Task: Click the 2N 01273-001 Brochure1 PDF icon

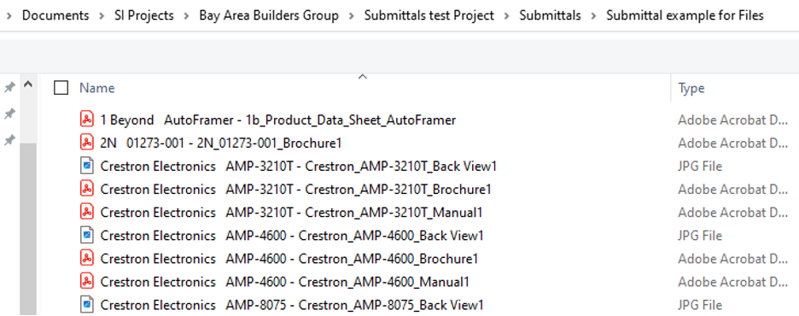Action: point(87,143)
